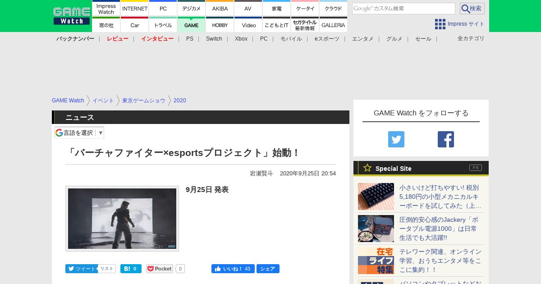Open the HOBBY Watch tab
This screenshot has height=284, width=541.
[x=220, y=24]
